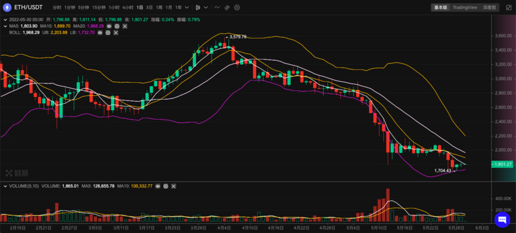Select the 3日 interval

click(150, 7)
